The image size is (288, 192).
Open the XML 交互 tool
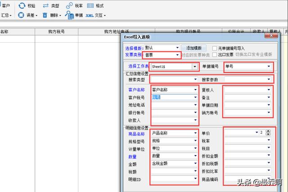click(90, 15)
